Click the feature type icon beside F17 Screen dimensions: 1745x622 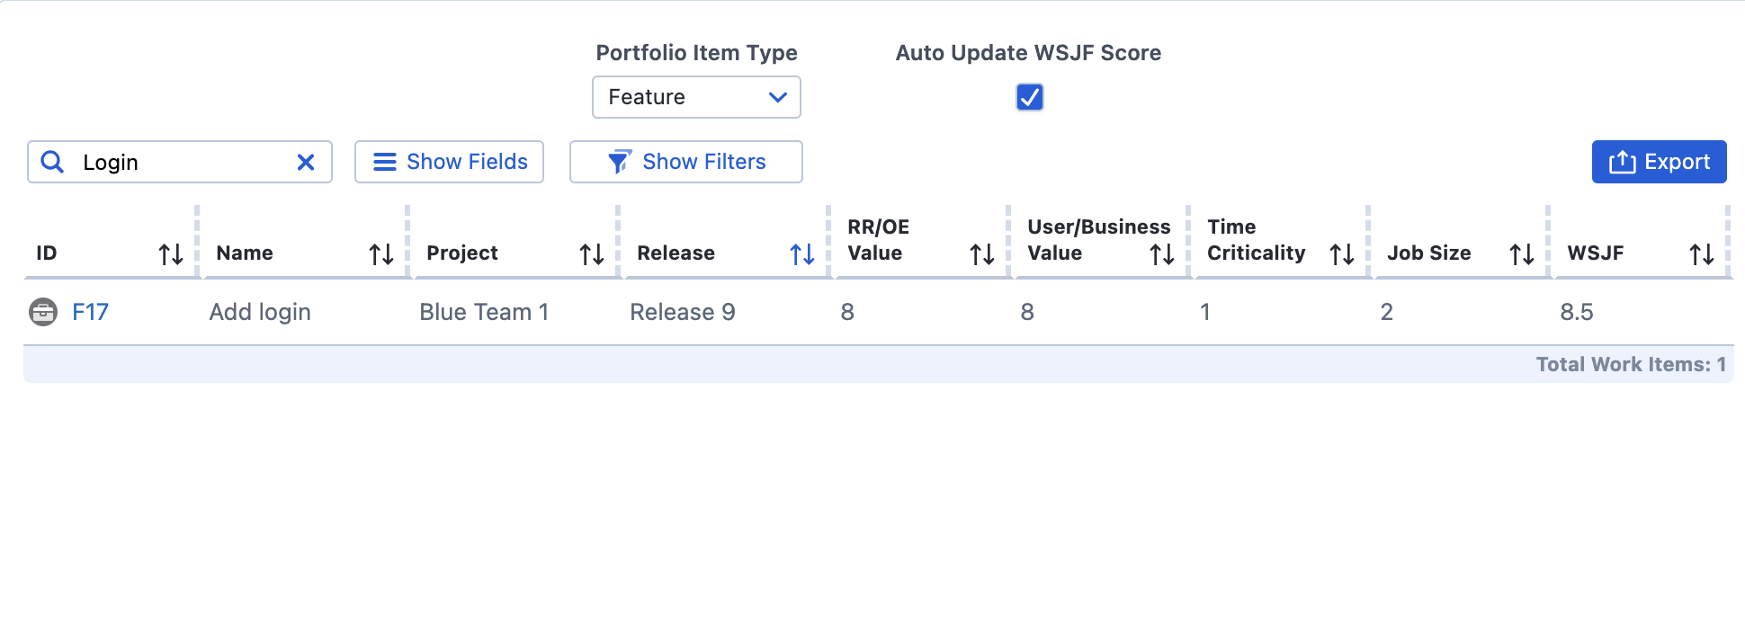[41, 312]
